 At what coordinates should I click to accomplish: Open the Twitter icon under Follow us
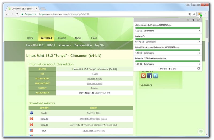click(156, 76)
